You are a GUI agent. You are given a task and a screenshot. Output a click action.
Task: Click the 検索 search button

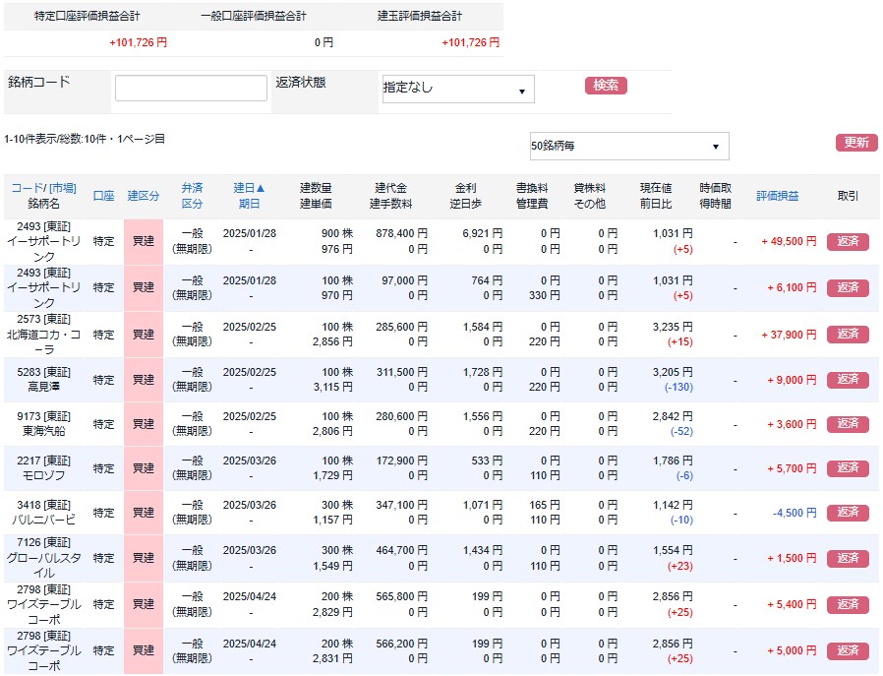(x=606, y=85)
